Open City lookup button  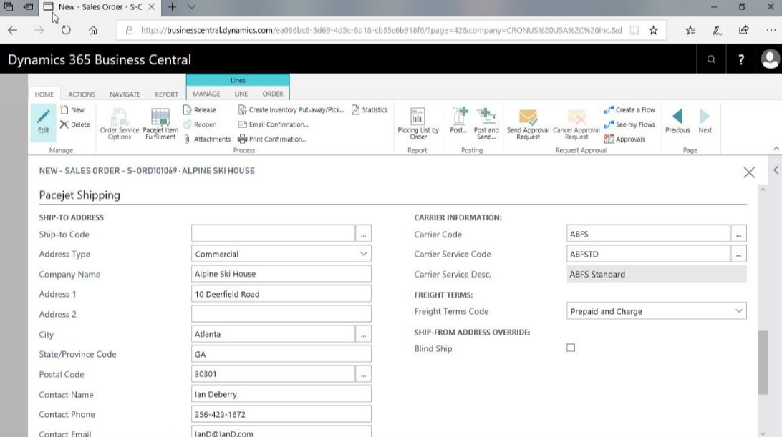(364, 334)
